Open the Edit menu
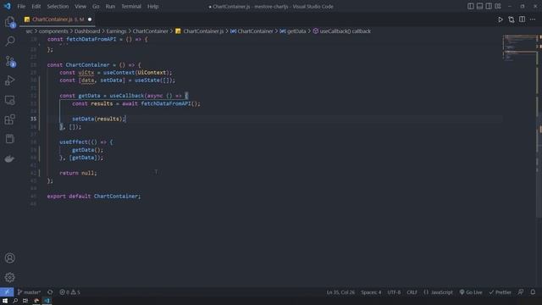This screenshot has width=542, height=305. tap(36, 6)
